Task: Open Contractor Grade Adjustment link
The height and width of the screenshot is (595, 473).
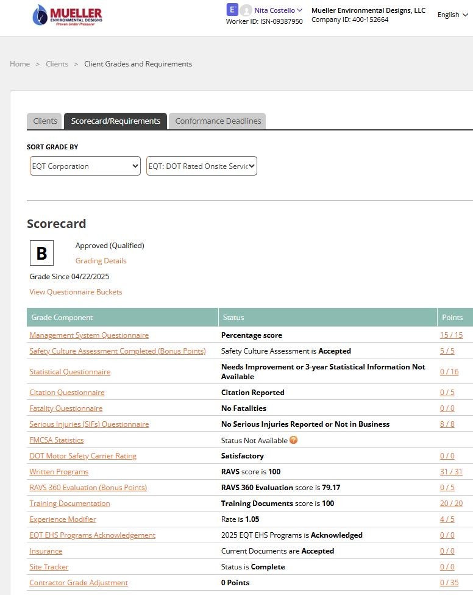Action: click(79, 582)
